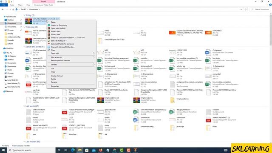Click Extract to camunda-modeler folder option
This screenshot has height=153, width=272.
pyautogui.click(x=68, y=38)
